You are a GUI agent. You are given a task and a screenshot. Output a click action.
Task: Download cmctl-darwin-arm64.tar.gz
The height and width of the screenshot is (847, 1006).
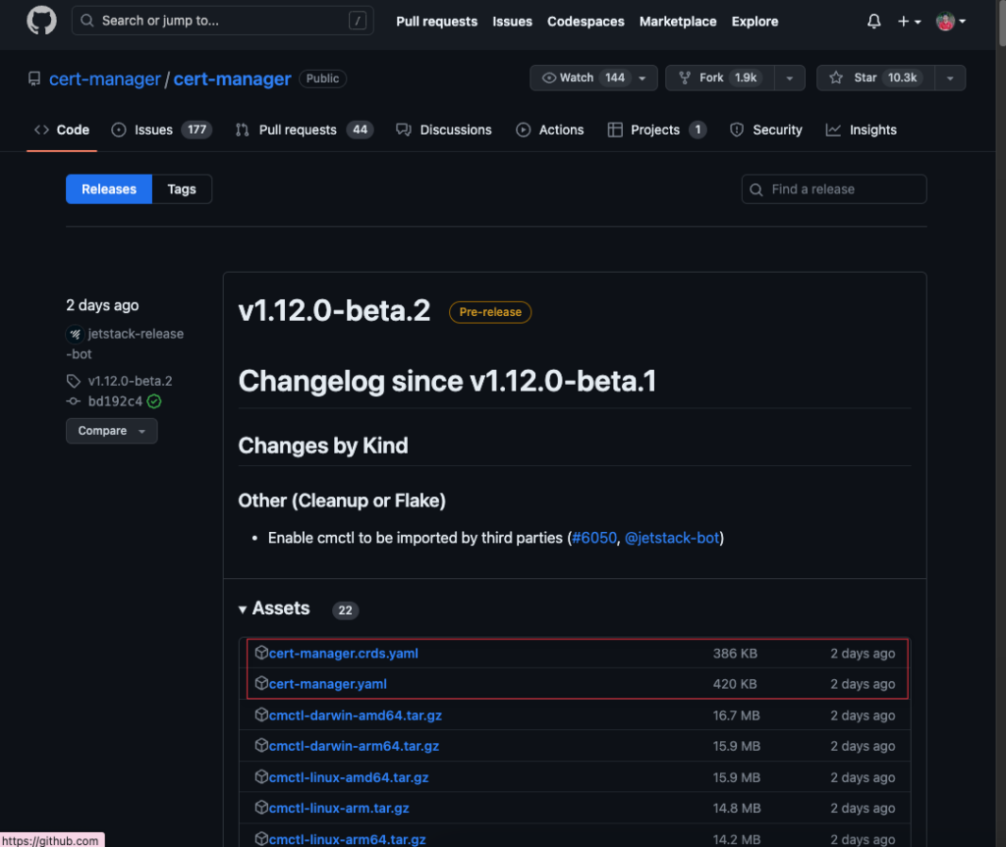point(354,746)
